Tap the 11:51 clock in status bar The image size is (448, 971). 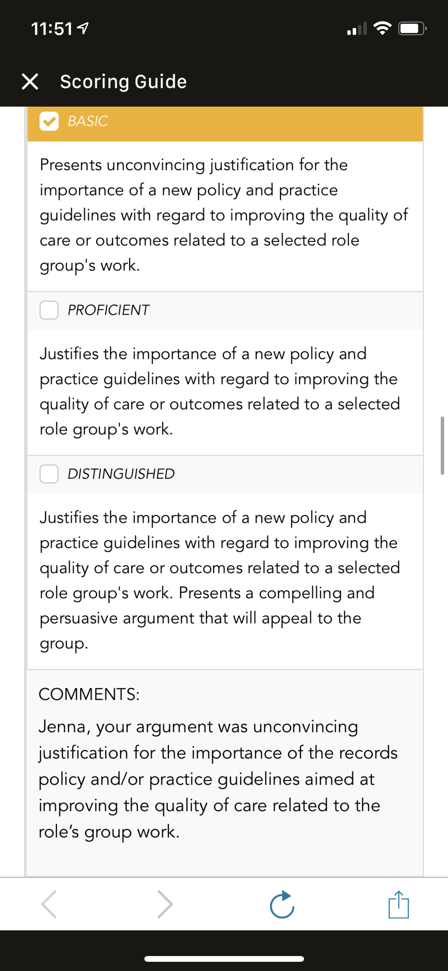click(52, 29)
